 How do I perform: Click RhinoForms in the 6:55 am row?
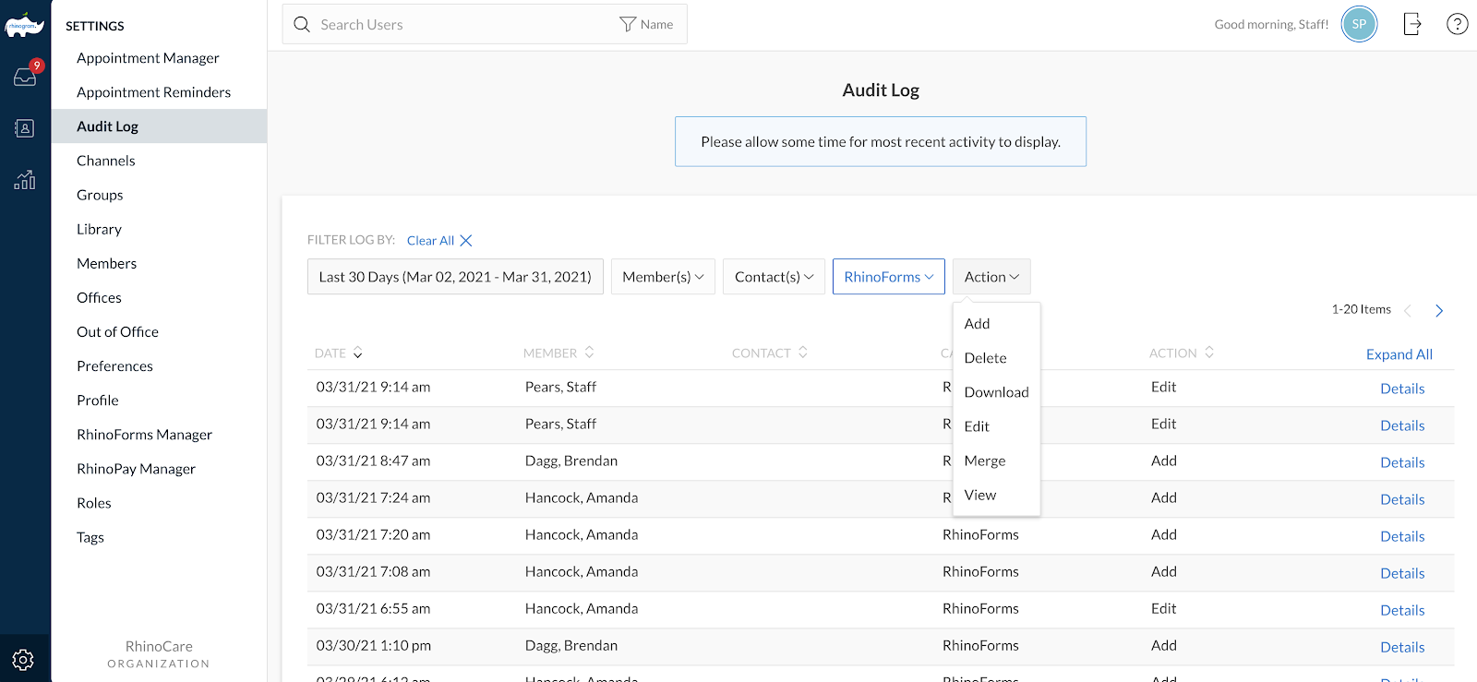coord(980,608)
